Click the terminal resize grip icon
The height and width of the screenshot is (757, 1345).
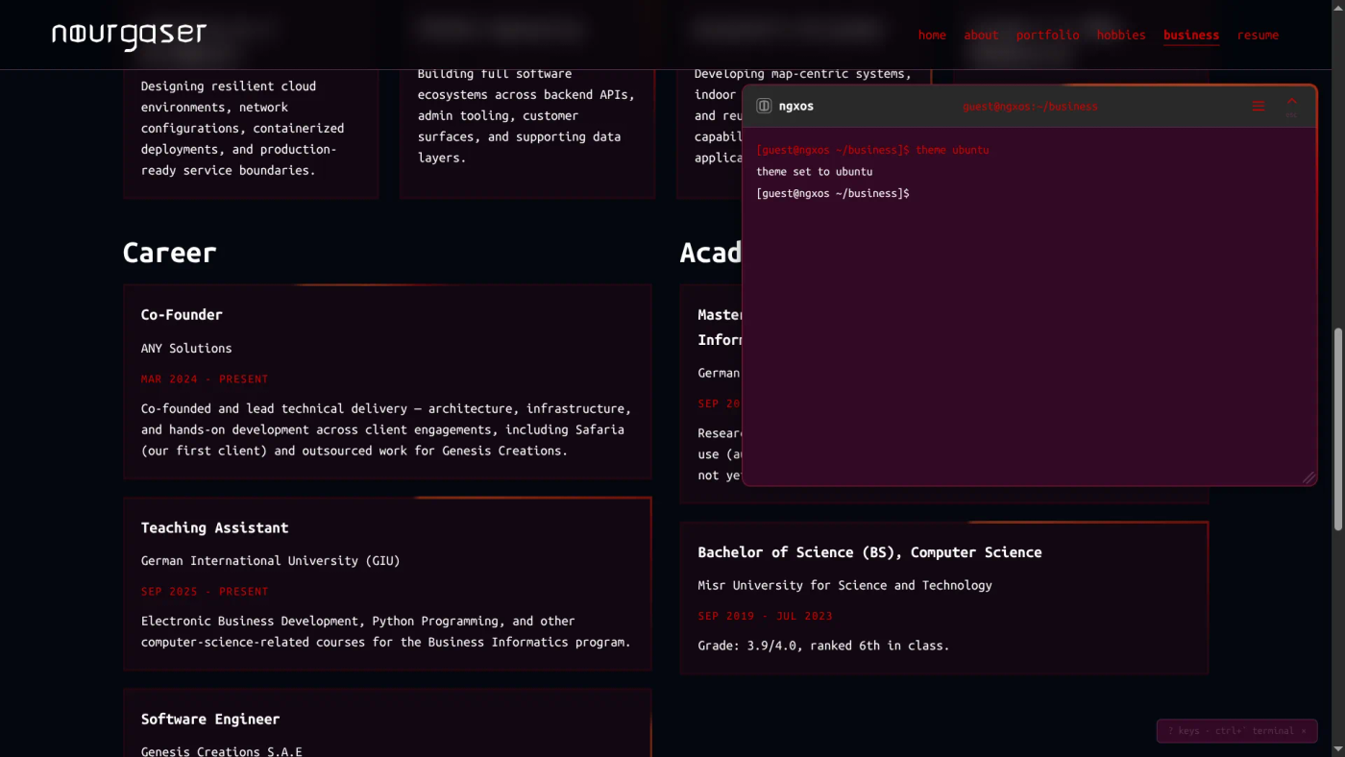pos(1308,477)
